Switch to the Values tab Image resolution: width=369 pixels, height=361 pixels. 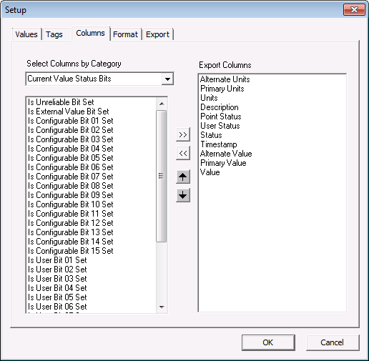tap(26, 34)
